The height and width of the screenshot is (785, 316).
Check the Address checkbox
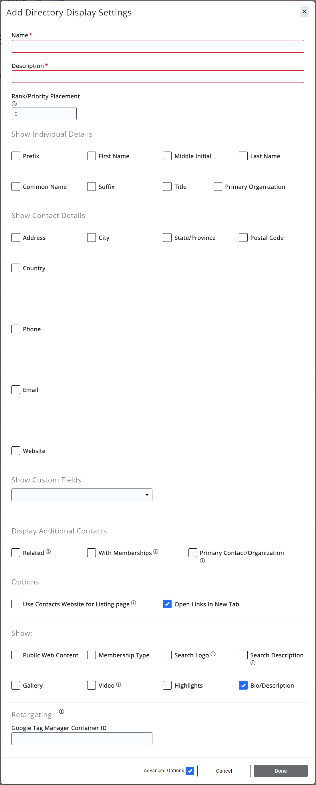click(16, 238)
